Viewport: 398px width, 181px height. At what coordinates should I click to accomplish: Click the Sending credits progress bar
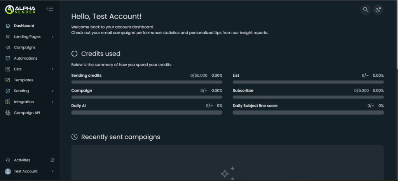(x=147, y=82)
